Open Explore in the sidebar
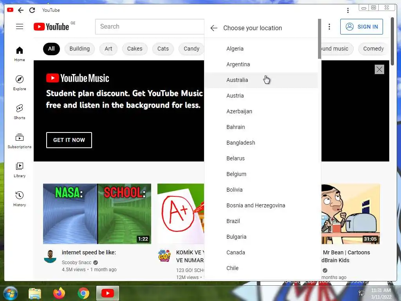This screenshot has width=401, height=301. coord(20,83)
